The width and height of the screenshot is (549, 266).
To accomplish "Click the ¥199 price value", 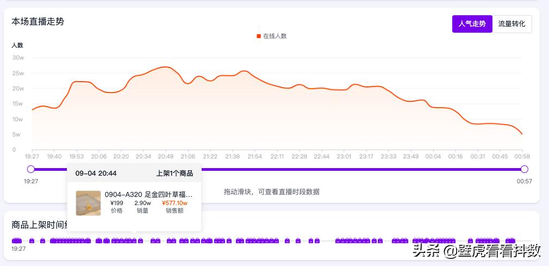I will pos(116,203).
